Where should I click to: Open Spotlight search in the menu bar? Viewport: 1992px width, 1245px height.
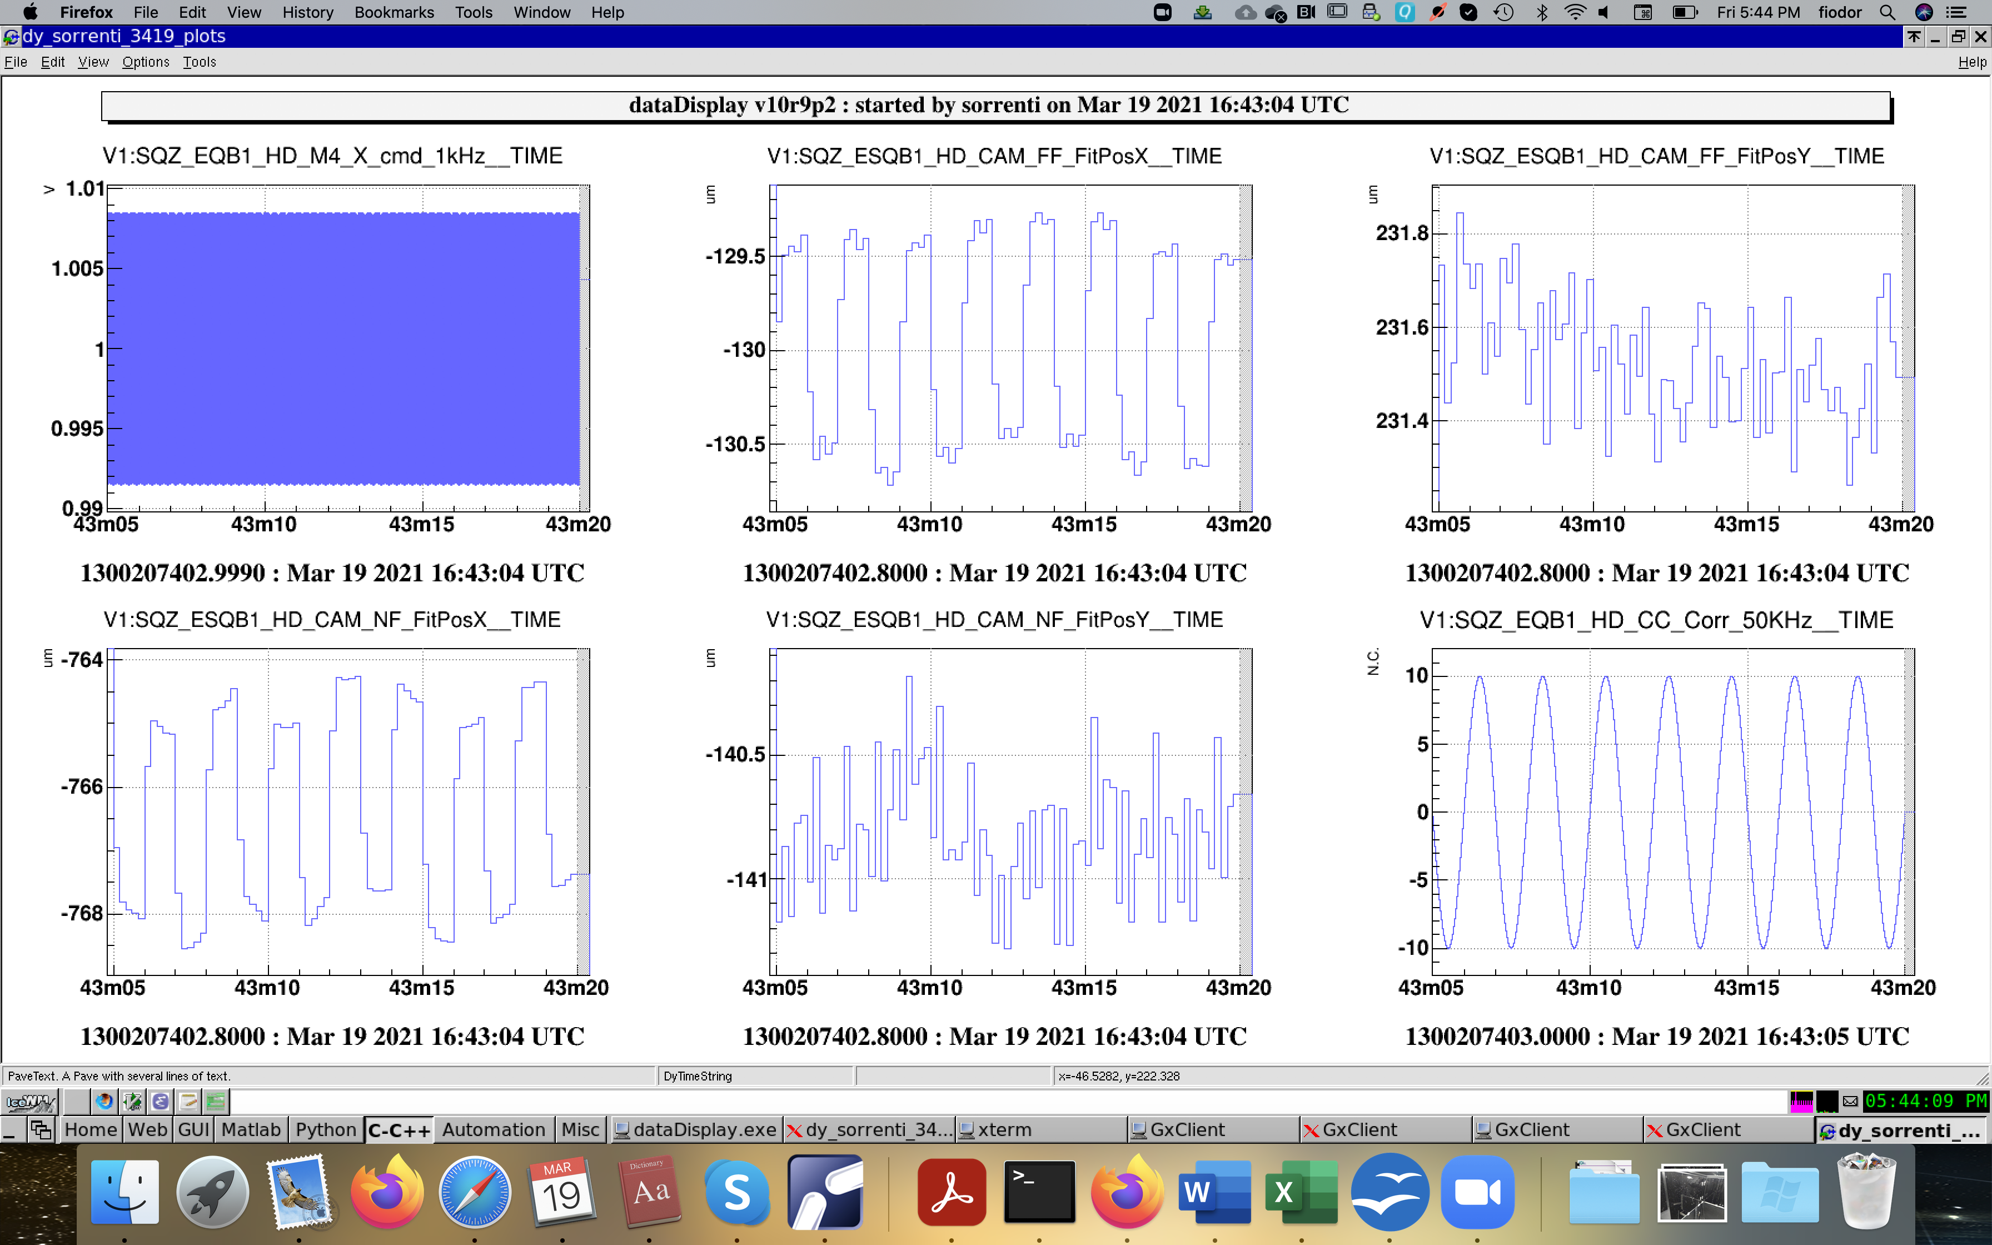coord(1888,12)
